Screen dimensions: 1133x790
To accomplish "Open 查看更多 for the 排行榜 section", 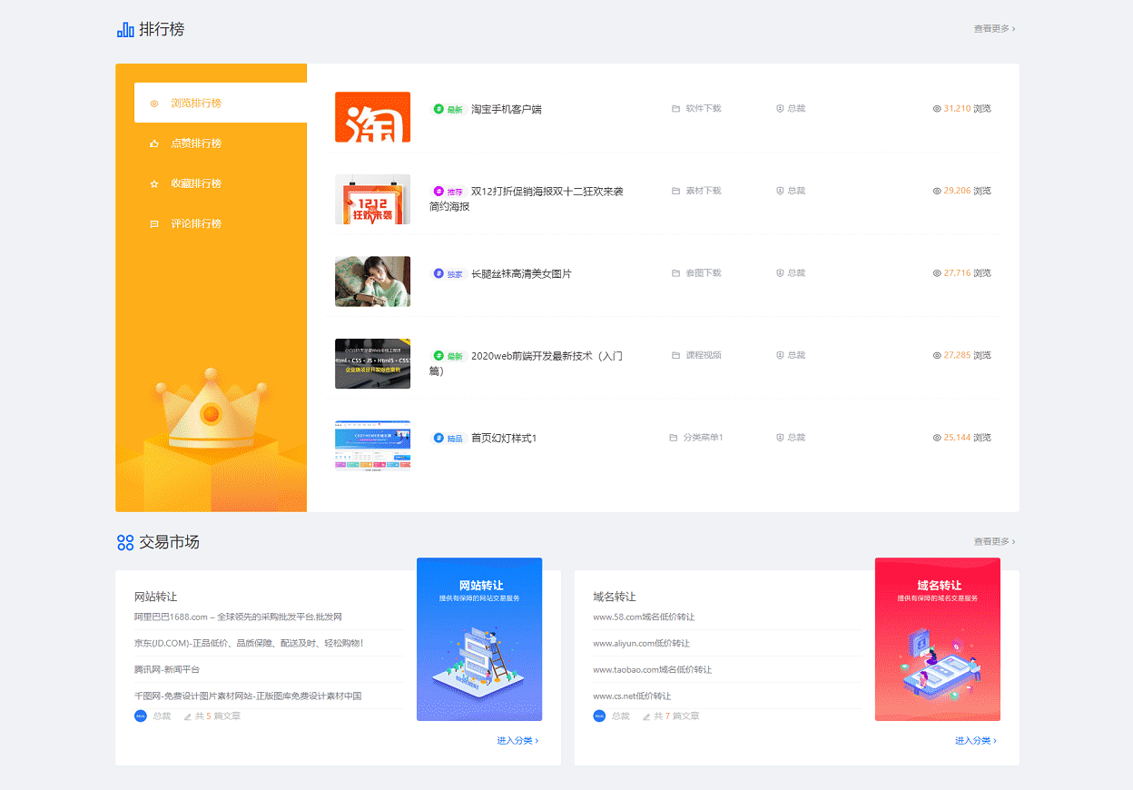I will (994, 29).
